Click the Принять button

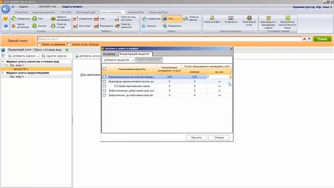tap(196, 137)
